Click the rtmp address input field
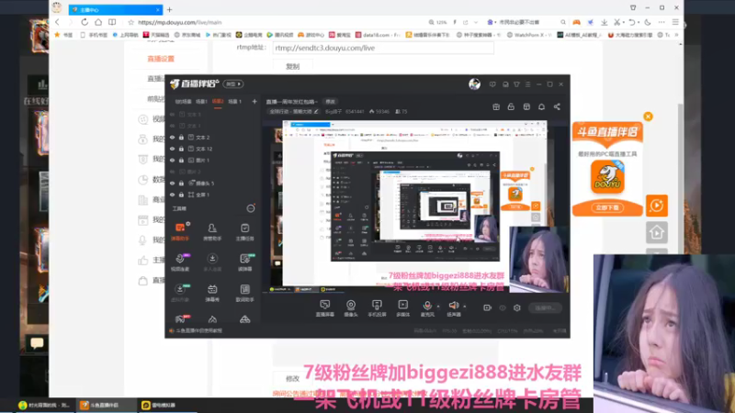 (383, 48)
